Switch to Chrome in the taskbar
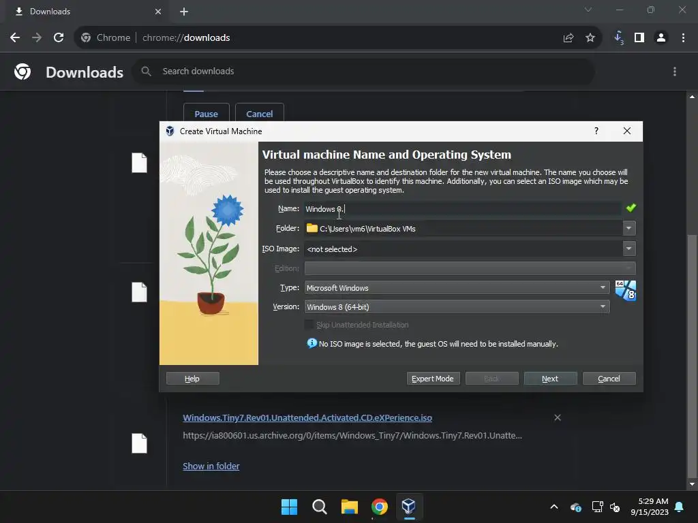This screenshot has width=698, height=523. pos(379,507)
